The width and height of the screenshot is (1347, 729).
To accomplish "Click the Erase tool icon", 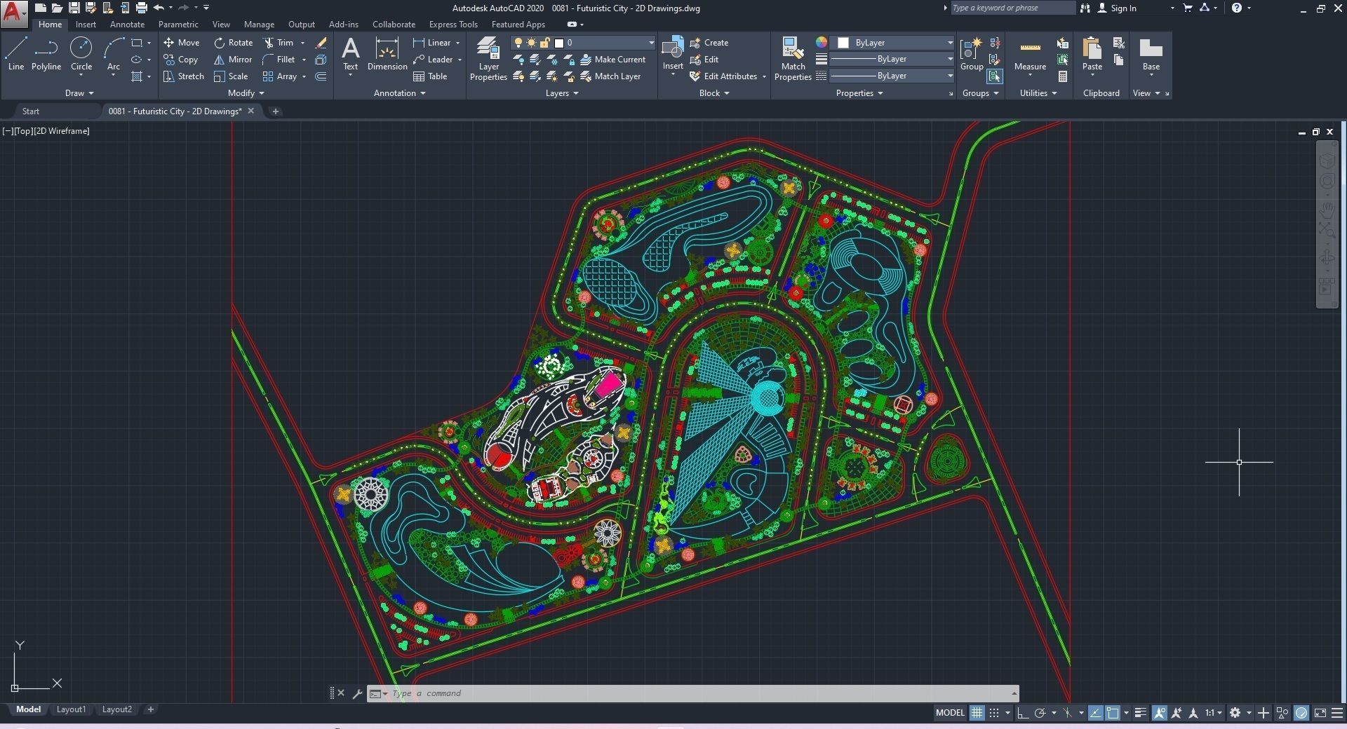I will (x=321, y=43).
